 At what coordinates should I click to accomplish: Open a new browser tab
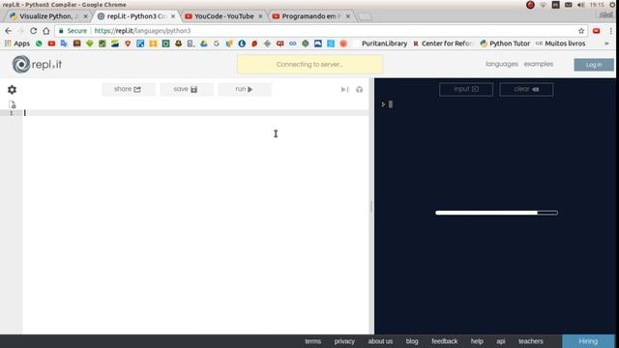365,16
